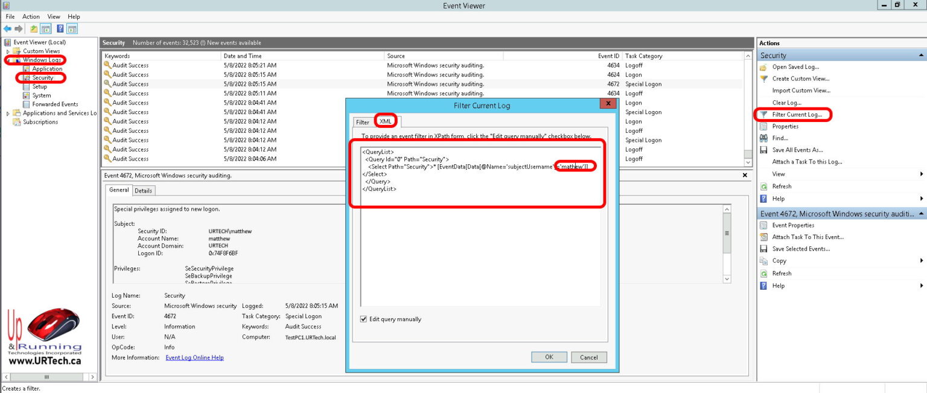This screenshot has height=393, width=927.
Task: Open the Event Log Online Help link
Action: pyautogui.click(x=194, y=358)
